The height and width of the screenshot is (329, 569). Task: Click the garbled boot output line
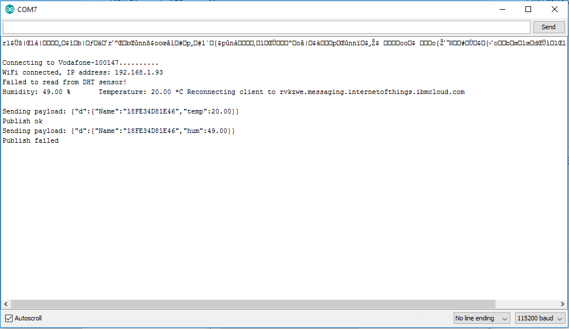coord(284,43)
